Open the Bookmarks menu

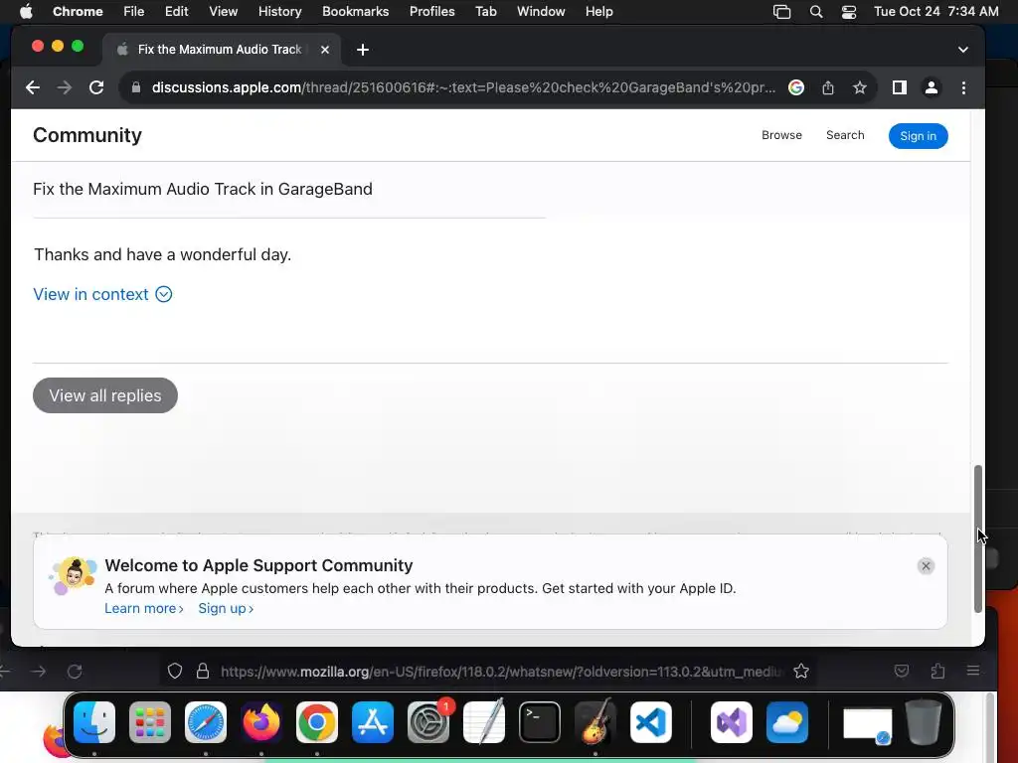(355, 12)
